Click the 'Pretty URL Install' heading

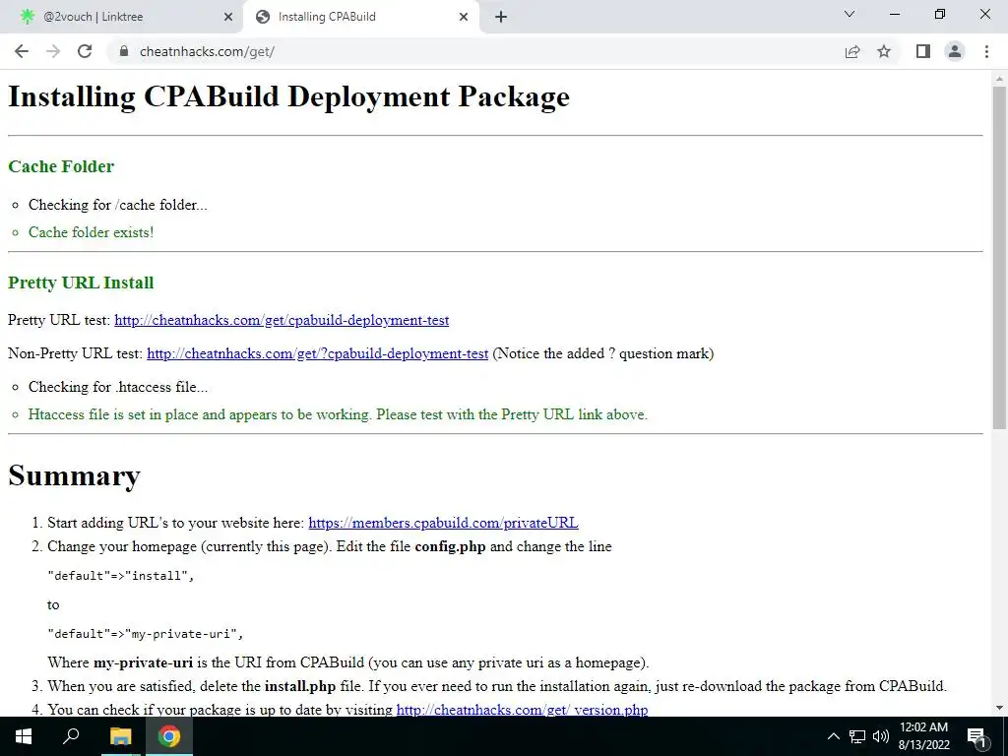pyautogui.click(x=81, y=283)
